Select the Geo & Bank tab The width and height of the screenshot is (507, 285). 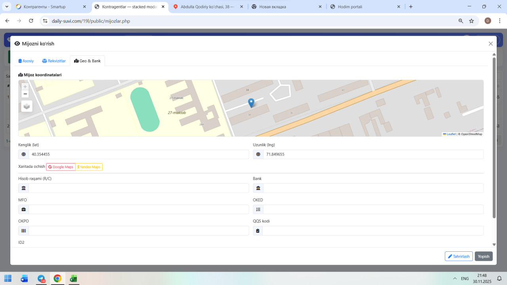click(87, 61)
